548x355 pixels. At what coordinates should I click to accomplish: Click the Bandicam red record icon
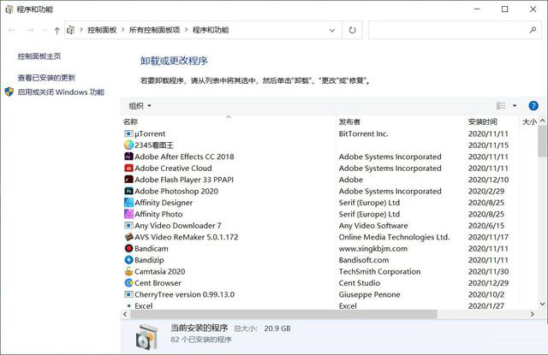[x=128, y=249]
